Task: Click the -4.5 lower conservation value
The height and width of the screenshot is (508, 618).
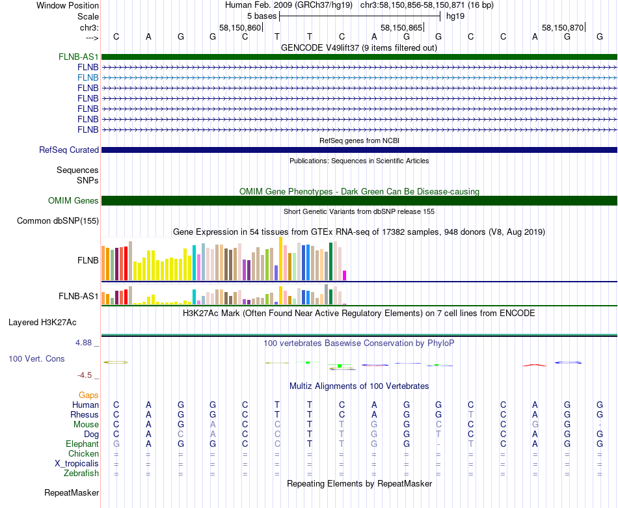Action: click(x=85, y=375)
